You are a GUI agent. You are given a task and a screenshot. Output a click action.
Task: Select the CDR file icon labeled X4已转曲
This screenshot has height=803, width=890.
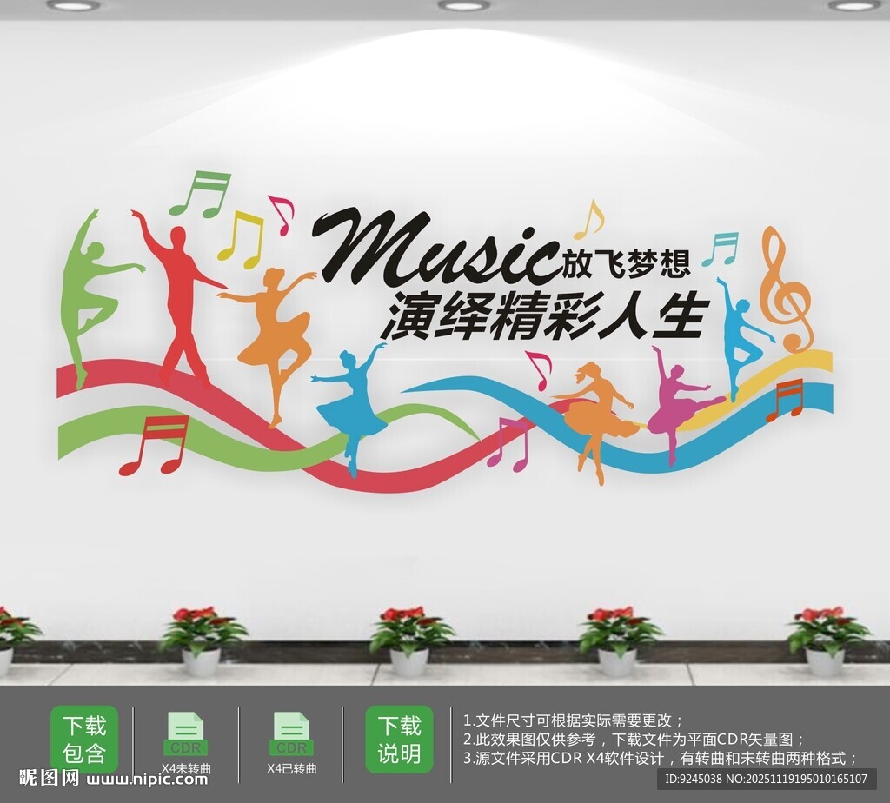[x=292, y=733]
